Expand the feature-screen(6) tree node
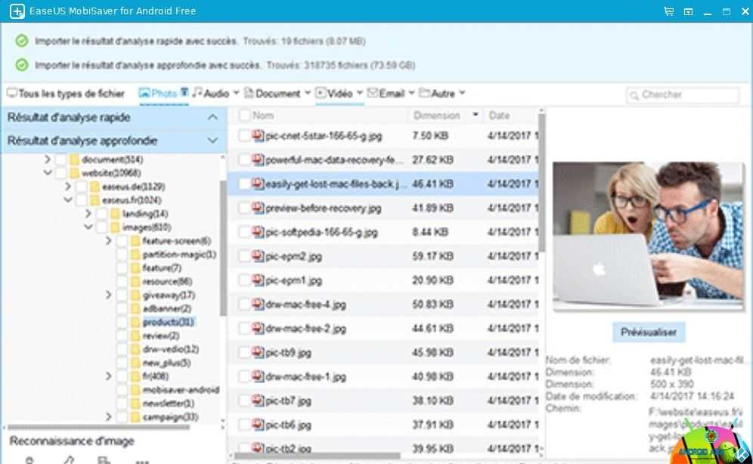Viewport: 753px width, 464px height. coord(109,240)
